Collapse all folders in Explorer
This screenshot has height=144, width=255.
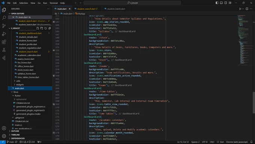pos(49,28)
